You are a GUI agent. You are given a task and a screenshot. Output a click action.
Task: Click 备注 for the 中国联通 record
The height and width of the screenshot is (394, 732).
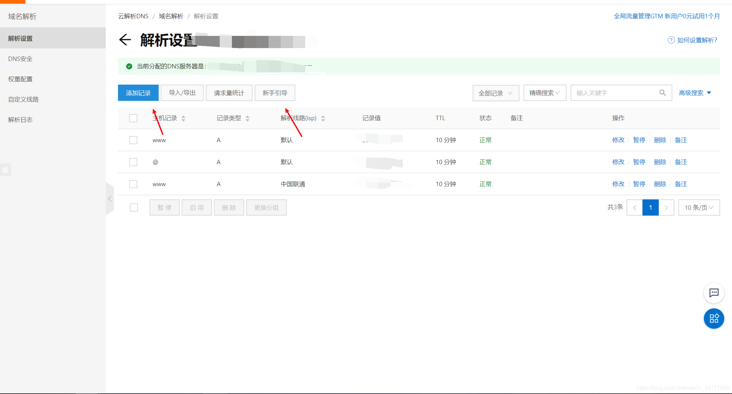[681, 184]
